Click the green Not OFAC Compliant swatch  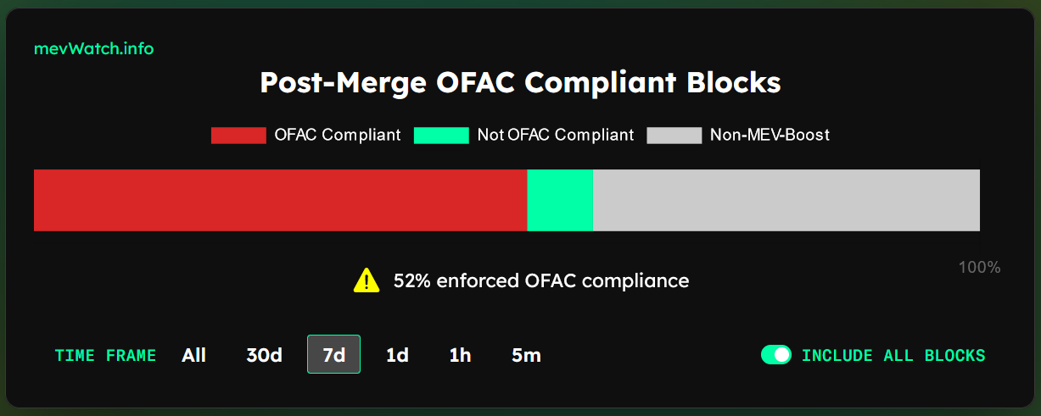point(441,135)
